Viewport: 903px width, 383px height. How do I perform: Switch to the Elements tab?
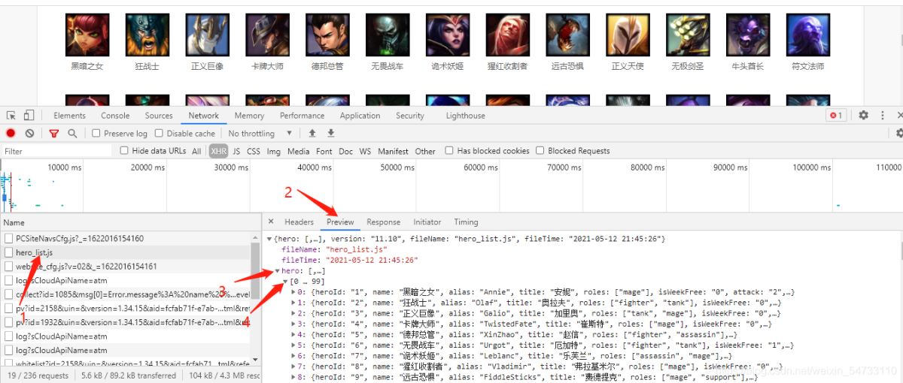pyautogui.click(x=70, y=116)
